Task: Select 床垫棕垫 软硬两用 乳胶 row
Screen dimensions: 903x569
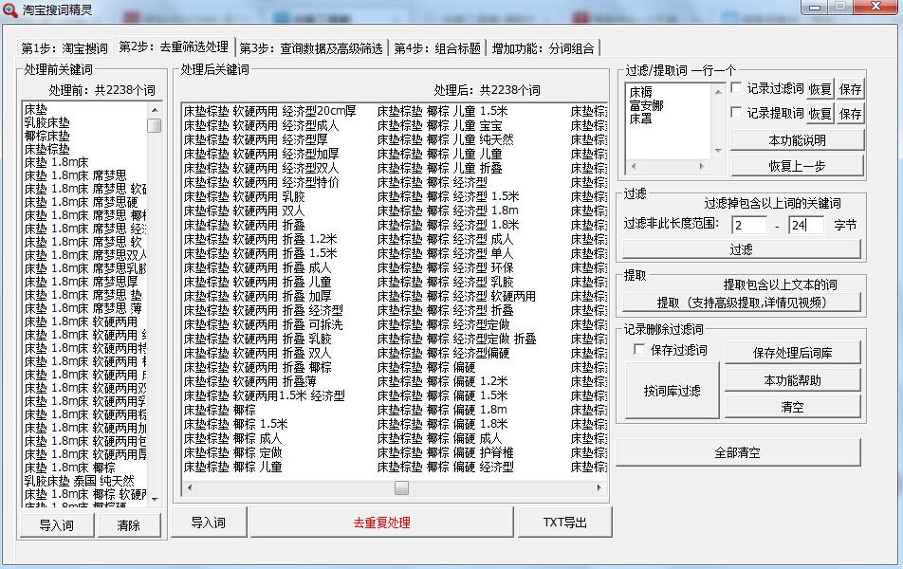Action: pos(245,196)
